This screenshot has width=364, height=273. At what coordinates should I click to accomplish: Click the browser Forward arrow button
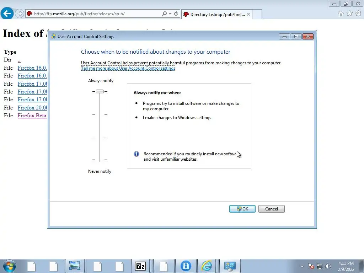[20, 14]
